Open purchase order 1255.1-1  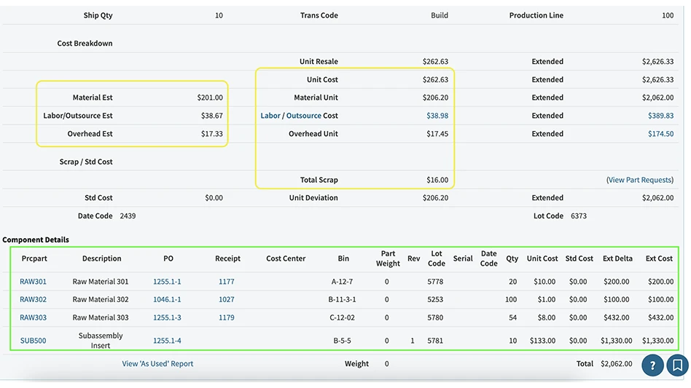(167, 282)
